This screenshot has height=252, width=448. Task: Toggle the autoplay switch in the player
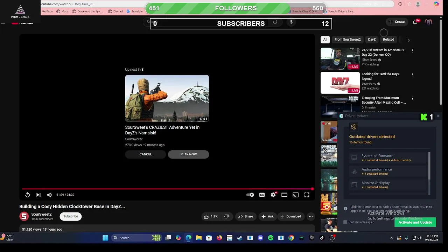click(x=250, y=195)
